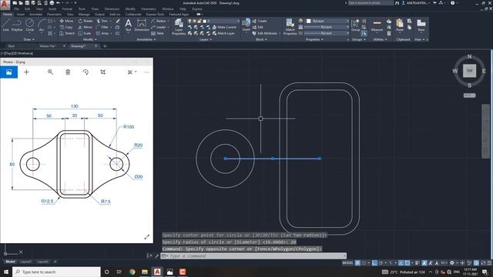Select the Line tool
The image size is (493, 277).
click(5, 25)
